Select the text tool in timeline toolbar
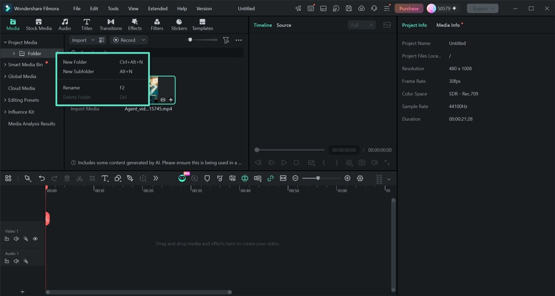This screenshot has width=555, height=296. (105, 178)
